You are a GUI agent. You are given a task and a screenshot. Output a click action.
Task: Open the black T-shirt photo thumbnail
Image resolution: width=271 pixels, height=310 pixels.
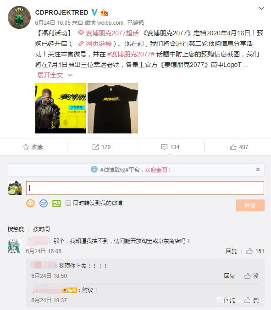click(113, 108)
